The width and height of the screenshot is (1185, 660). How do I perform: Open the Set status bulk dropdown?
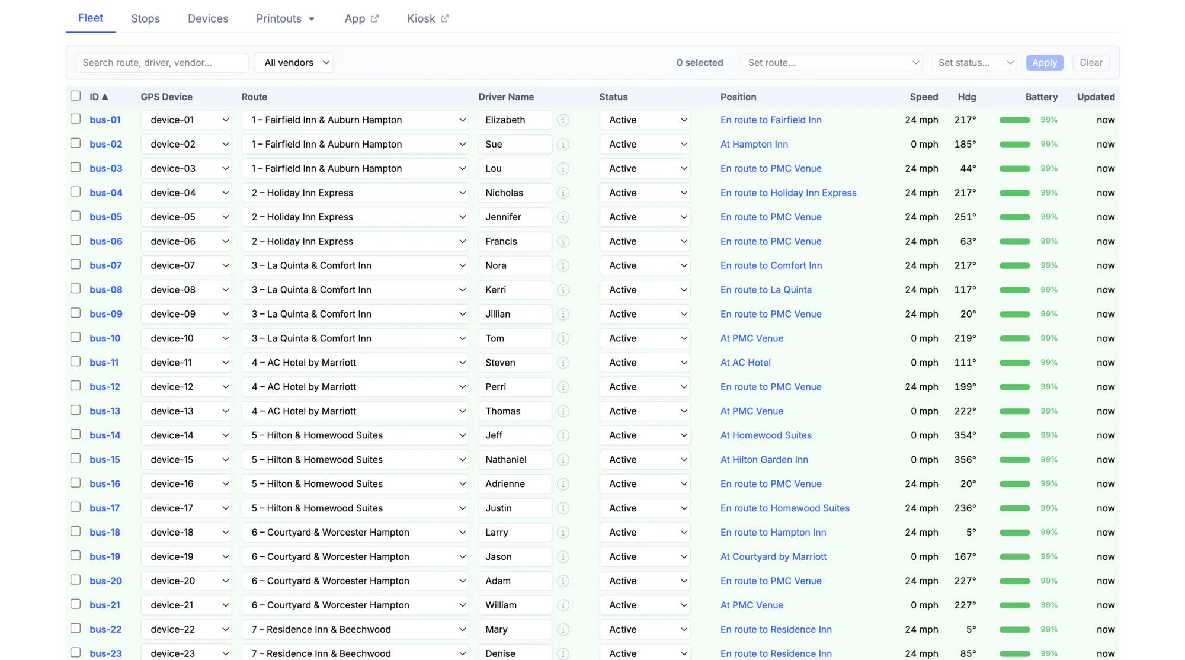[x=974, y=63]
